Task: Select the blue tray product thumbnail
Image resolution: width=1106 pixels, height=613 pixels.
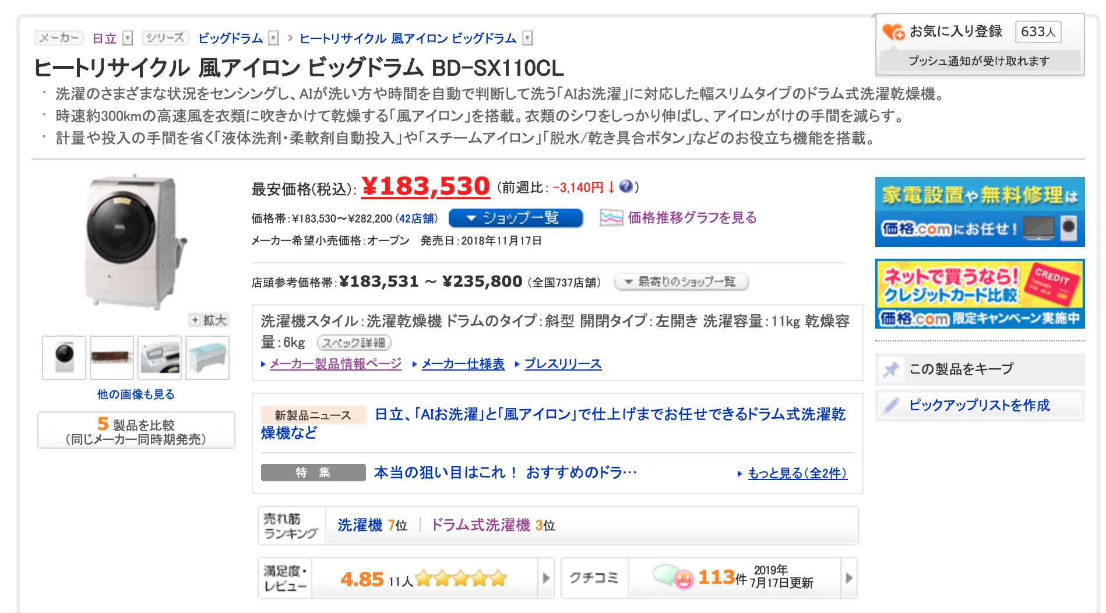Action: [207, 357]
